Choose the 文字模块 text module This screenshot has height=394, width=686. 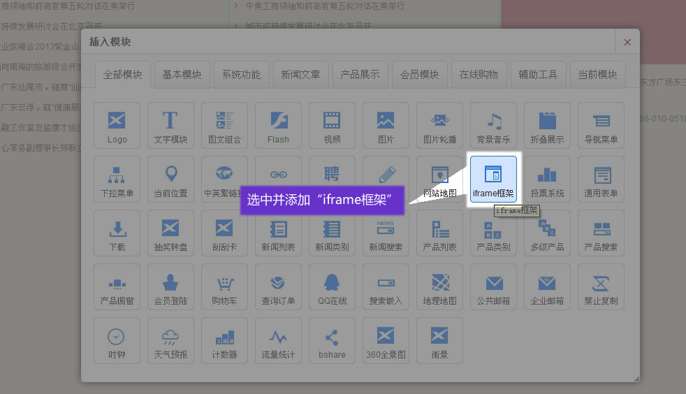[x=170, y=125]
